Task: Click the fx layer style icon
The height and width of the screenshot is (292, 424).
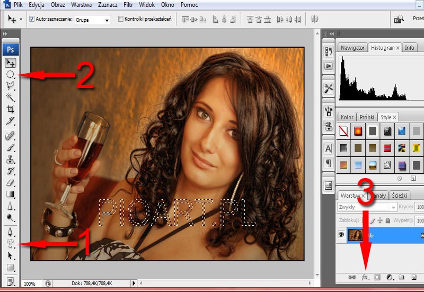Action: [x=365, y=277]
